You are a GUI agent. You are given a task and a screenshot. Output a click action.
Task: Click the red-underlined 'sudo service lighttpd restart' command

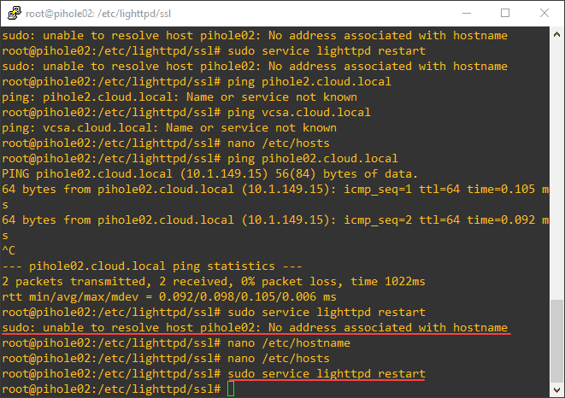[x=327, y=374]
